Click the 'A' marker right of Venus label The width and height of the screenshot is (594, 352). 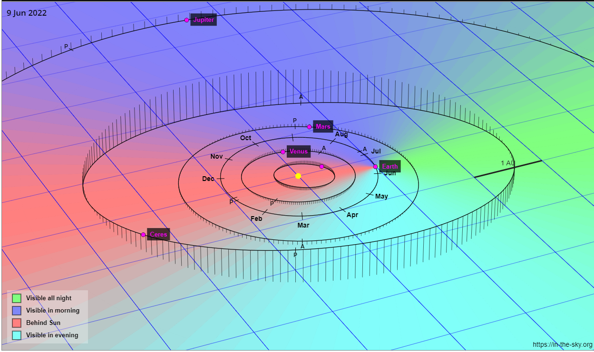324,149
